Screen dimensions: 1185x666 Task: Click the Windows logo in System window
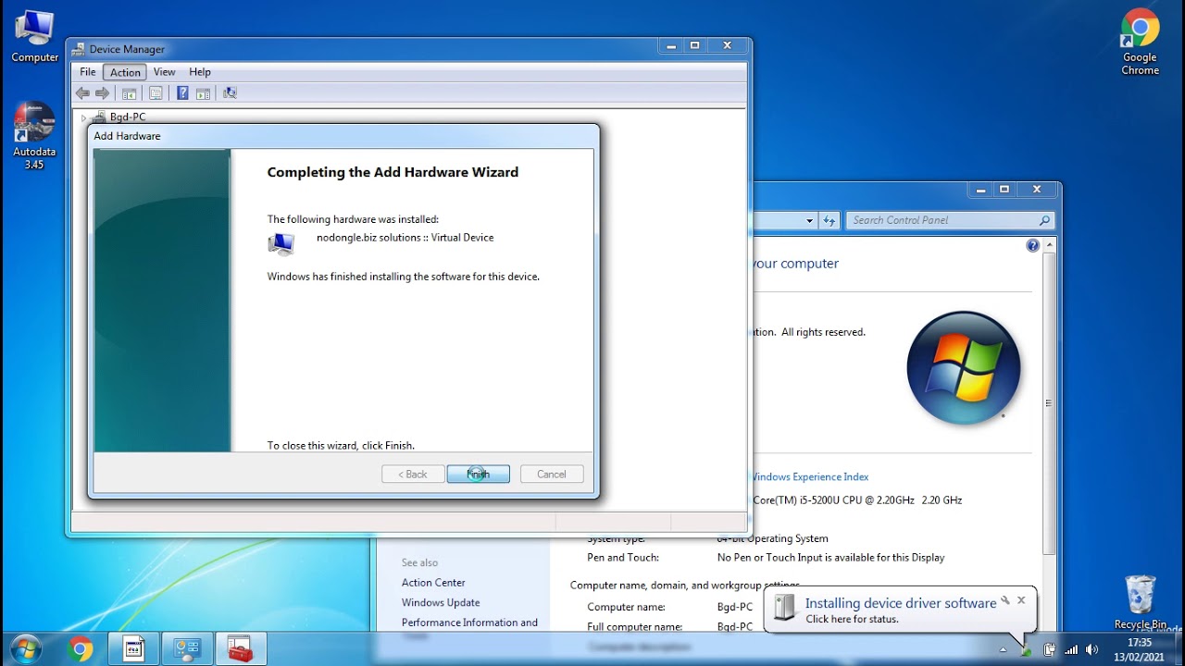tap(964, 367)
